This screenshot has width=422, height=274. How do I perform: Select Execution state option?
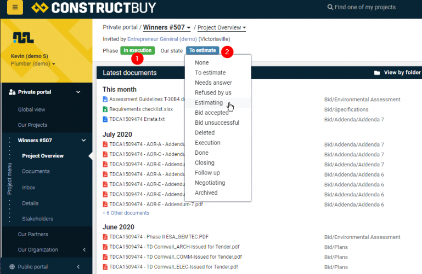pos(218,143)
